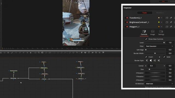This screenshot has width=175, height=98.
Task: Open versions for BrightnessContrast1_1 in Inspector
Action: 167,22
